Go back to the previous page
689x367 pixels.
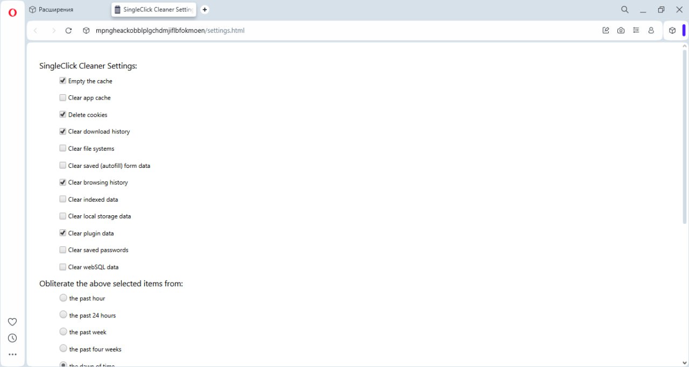tap(36, 31)
